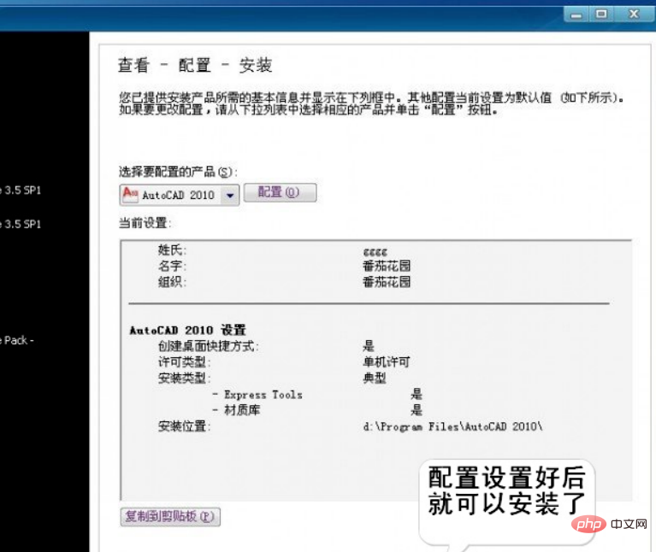Click the 名字 value 番茄花园
656x552 pixels.
pyautogui.click(x=387, y=267)
